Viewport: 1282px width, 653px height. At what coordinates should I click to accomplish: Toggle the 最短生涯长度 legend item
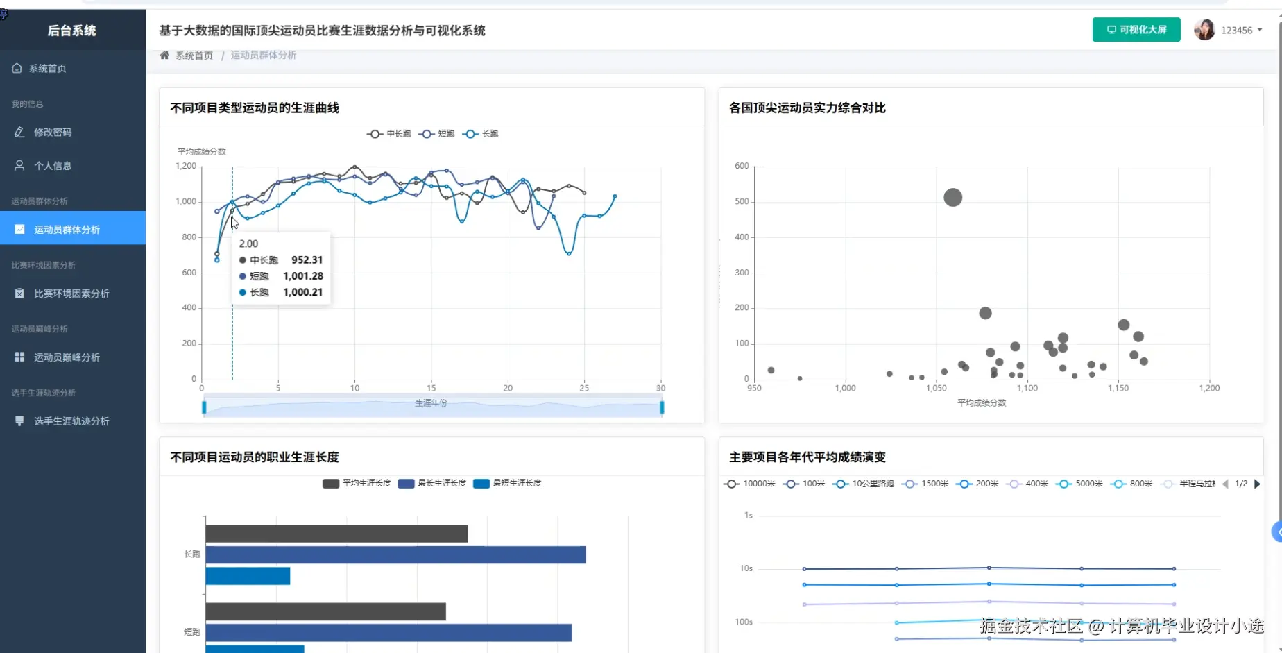507,483
